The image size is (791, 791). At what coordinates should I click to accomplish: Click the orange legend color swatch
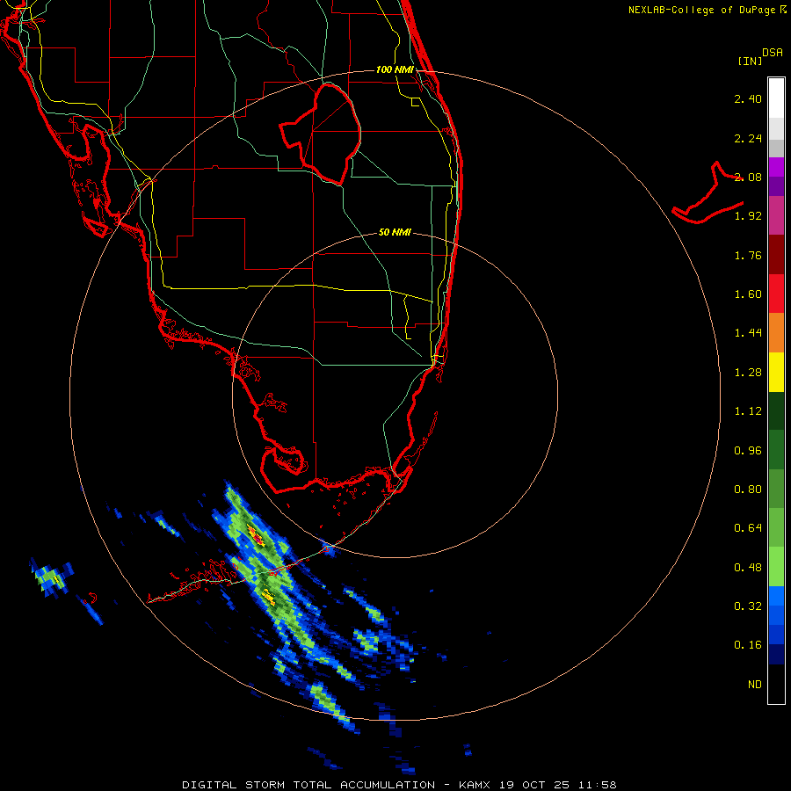coord(776,332)
